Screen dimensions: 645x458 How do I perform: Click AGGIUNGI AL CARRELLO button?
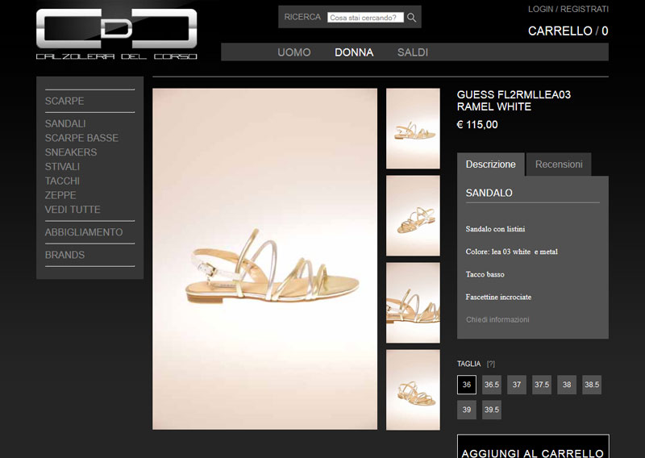pyautogui.click(x=533, y=447)
